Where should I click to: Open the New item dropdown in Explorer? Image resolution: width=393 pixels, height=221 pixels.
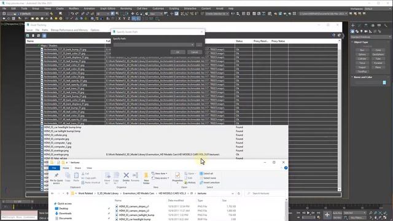[160, 173]
